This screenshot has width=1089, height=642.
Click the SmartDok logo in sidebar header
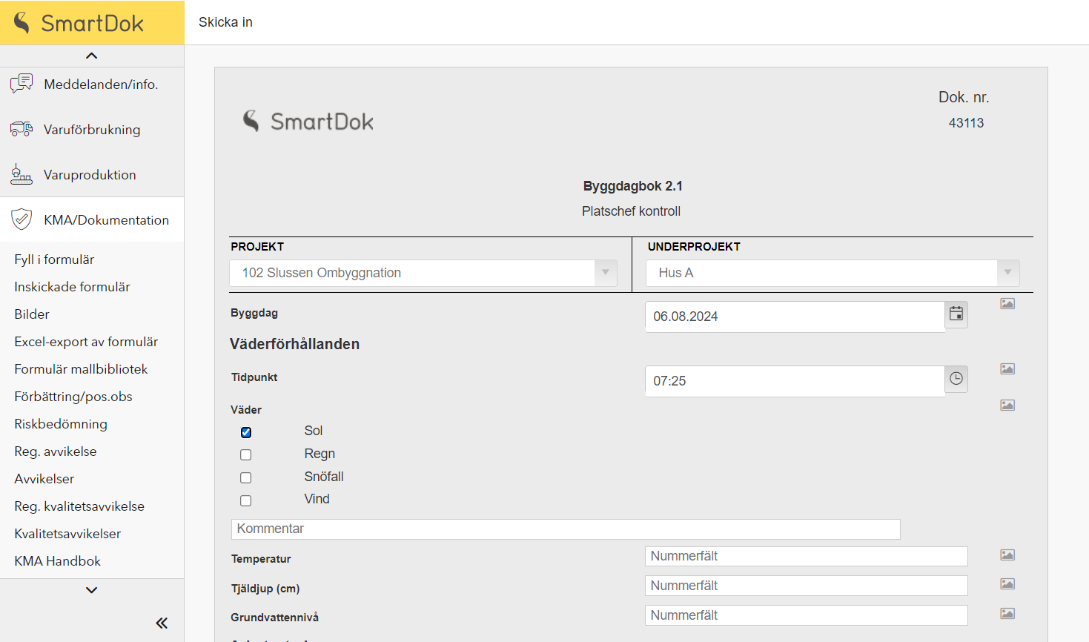(x=79, y=23)
